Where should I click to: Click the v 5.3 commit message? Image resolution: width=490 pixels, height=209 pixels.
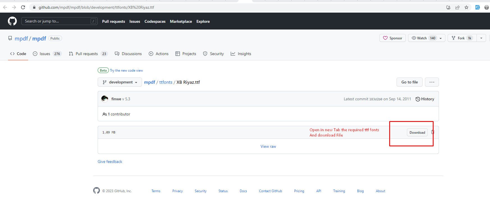(126, 99)
